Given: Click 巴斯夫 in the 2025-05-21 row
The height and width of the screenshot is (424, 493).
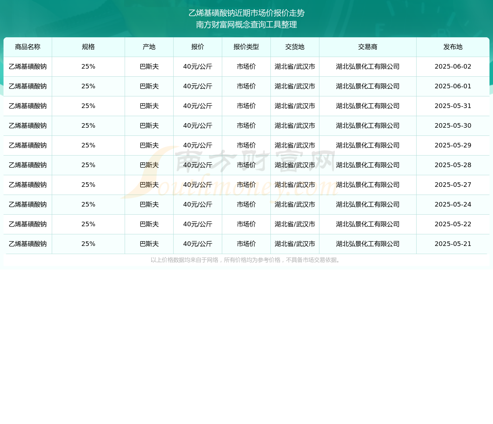Looking at the screenshot, I should [x=149, y=244].
